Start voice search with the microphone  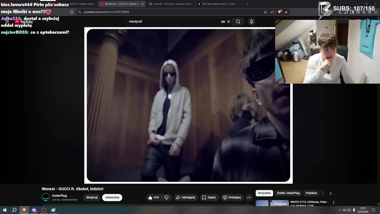tap(251, 22)
